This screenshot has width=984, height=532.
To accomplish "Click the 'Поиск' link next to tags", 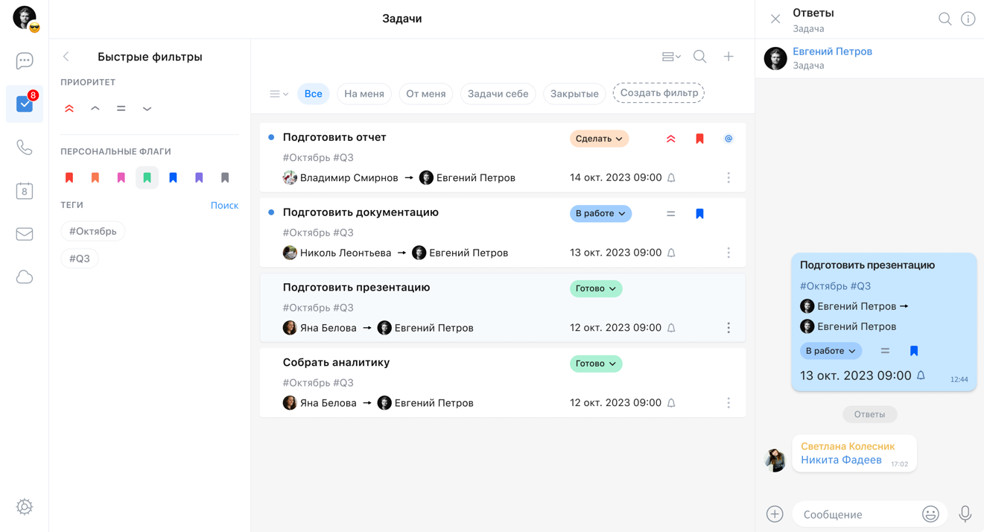I will pyautogui.click(x=224, y=205).
